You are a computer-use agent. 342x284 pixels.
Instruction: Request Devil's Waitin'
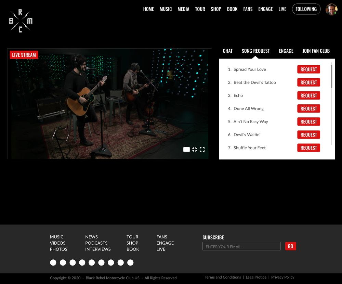pos(308,135)
